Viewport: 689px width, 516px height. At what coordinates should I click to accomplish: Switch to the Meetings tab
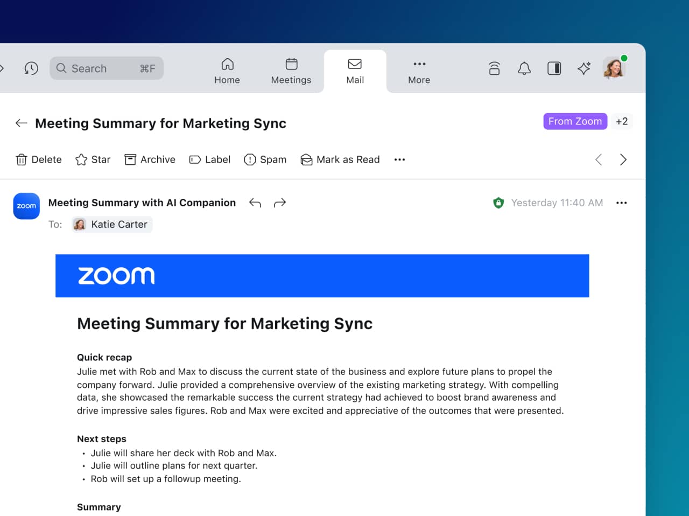(x=291, y=71)
